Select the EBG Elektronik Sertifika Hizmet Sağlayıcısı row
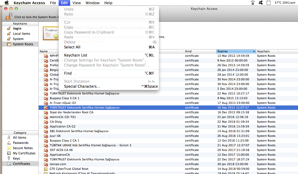 pyautogui.click(x=168, y=131)
